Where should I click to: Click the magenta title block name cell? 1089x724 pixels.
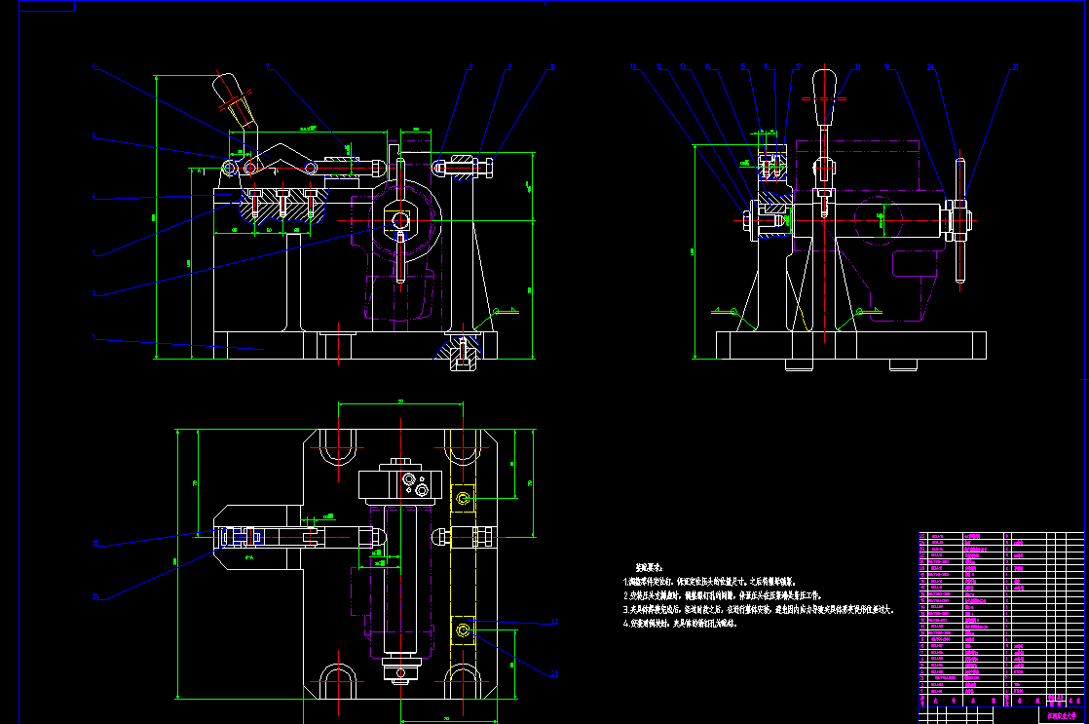[1061, 715]
